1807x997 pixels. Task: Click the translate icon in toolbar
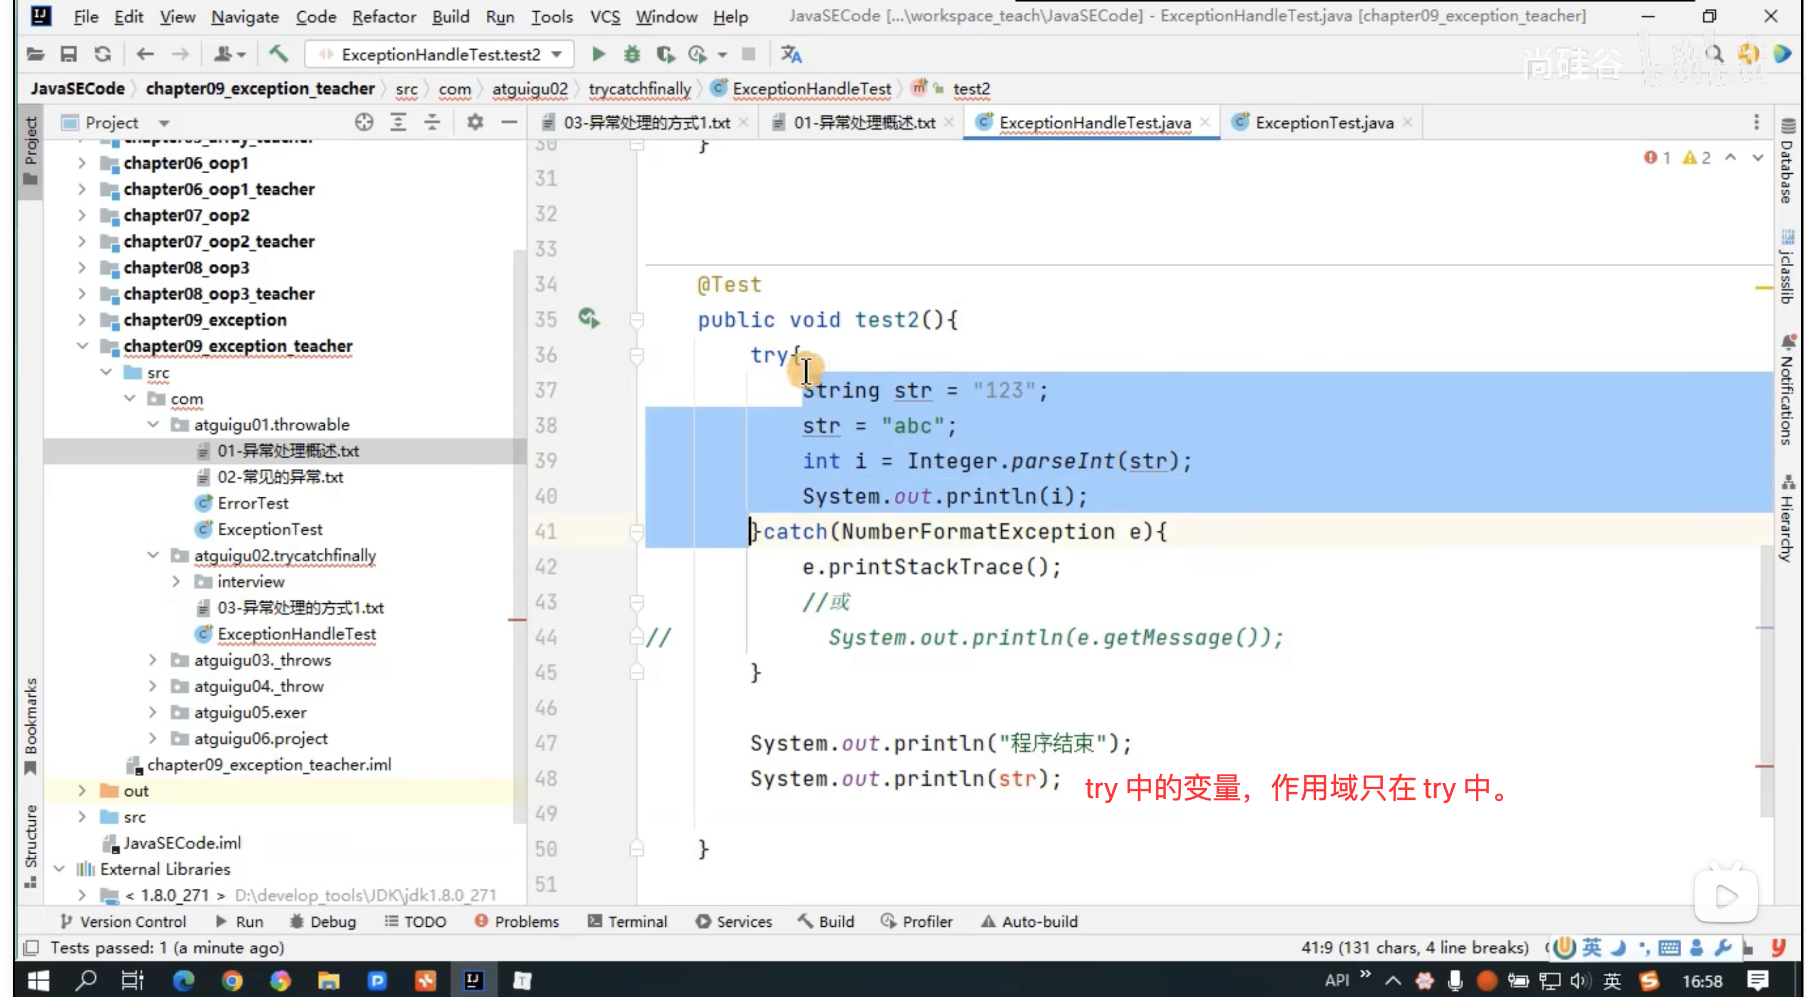(x=791, y=54)
